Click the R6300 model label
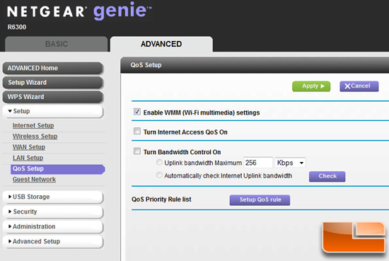389x261 pixels. (17, 27)
